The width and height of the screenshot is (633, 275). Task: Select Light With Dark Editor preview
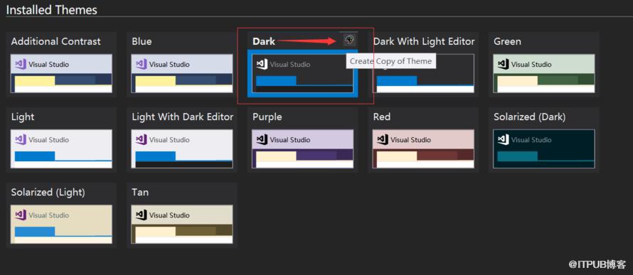coord(182,149)
